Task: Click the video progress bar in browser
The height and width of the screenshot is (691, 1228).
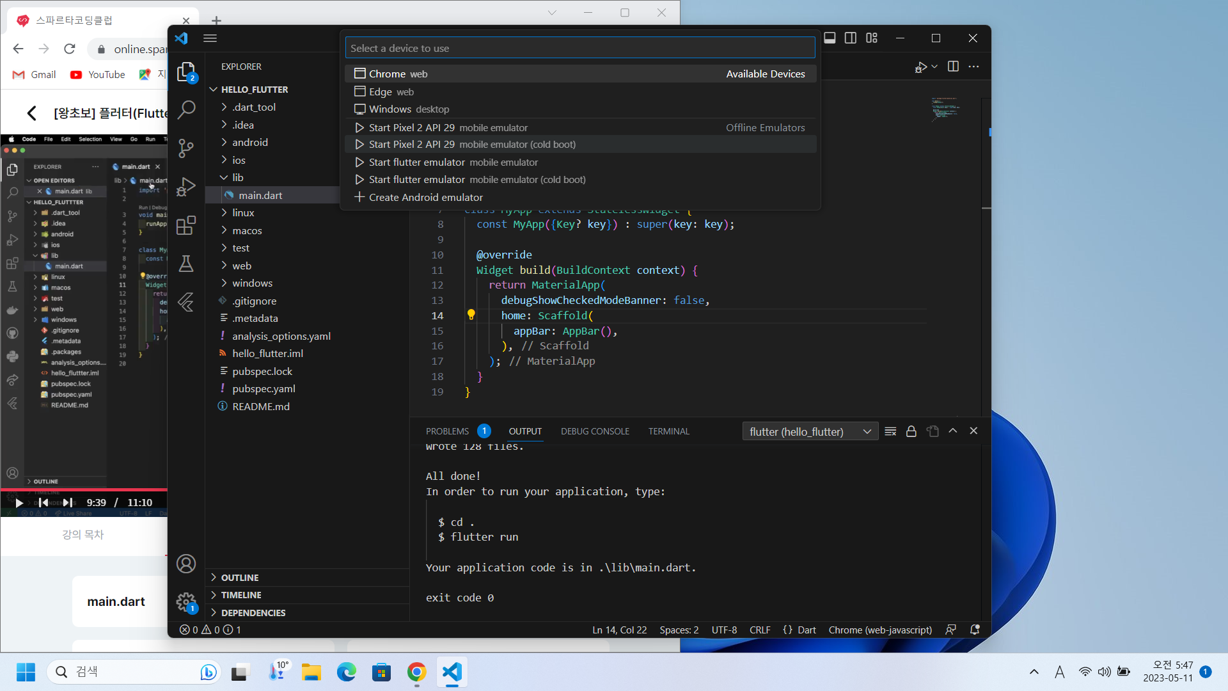Action: point(84,489)
